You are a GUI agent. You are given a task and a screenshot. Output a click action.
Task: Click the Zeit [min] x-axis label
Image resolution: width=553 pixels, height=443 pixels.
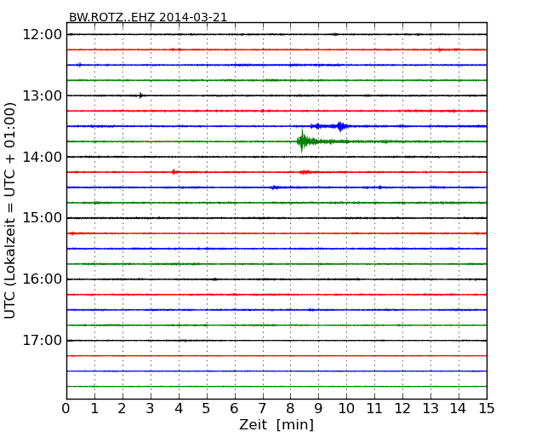[276, 424]
